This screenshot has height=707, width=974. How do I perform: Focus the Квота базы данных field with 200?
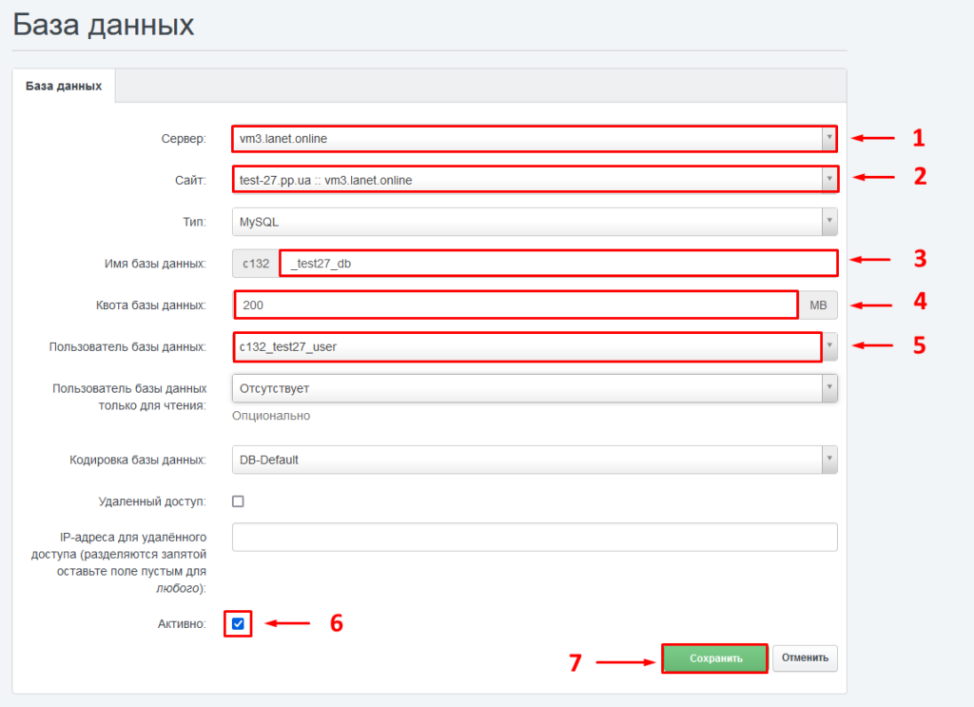click(516, 305)
